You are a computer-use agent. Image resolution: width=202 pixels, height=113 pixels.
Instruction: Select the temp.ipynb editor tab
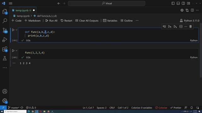(x=23, y=10)
